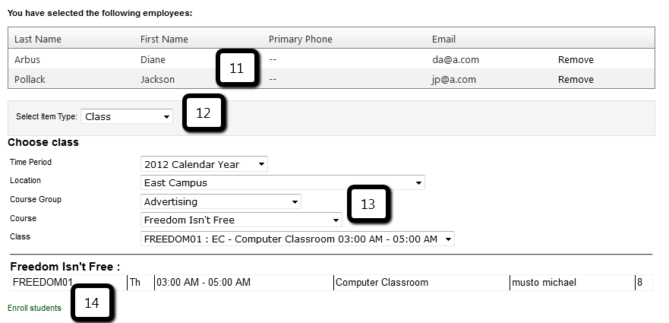
Task: Remove Diane Arbus from selected employees
Action: 576,60
